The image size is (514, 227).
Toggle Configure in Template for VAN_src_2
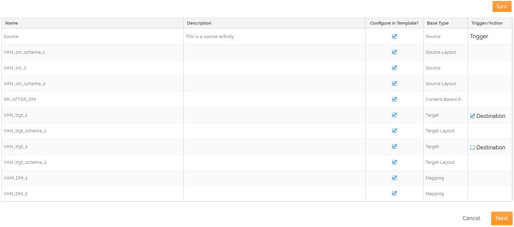[394, 68]
